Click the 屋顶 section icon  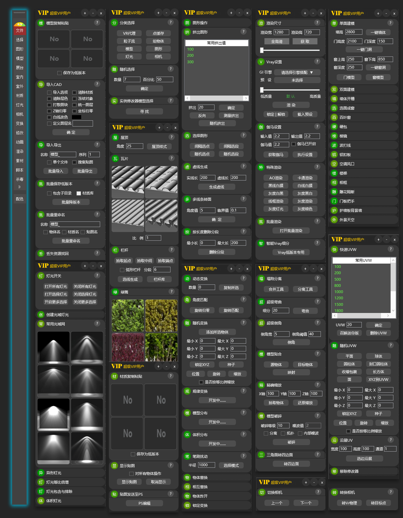click(x=115, y=137)
